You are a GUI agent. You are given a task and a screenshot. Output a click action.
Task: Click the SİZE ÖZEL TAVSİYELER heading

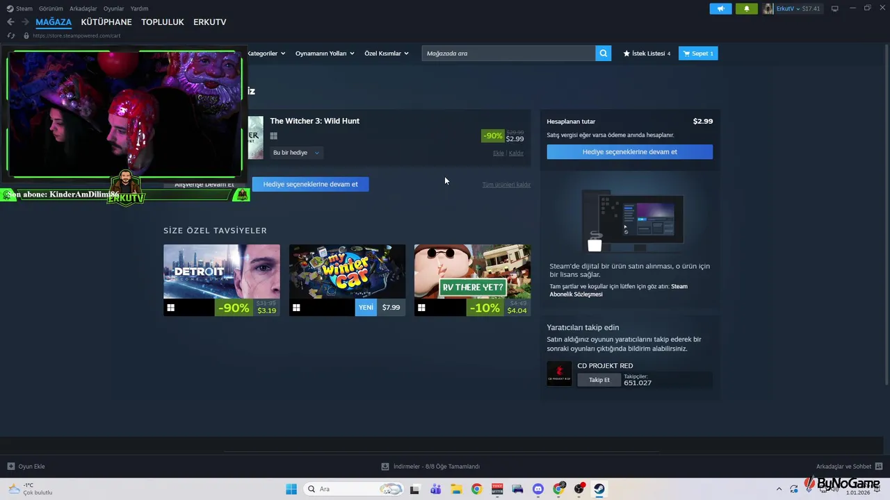[x=215, y=231]
